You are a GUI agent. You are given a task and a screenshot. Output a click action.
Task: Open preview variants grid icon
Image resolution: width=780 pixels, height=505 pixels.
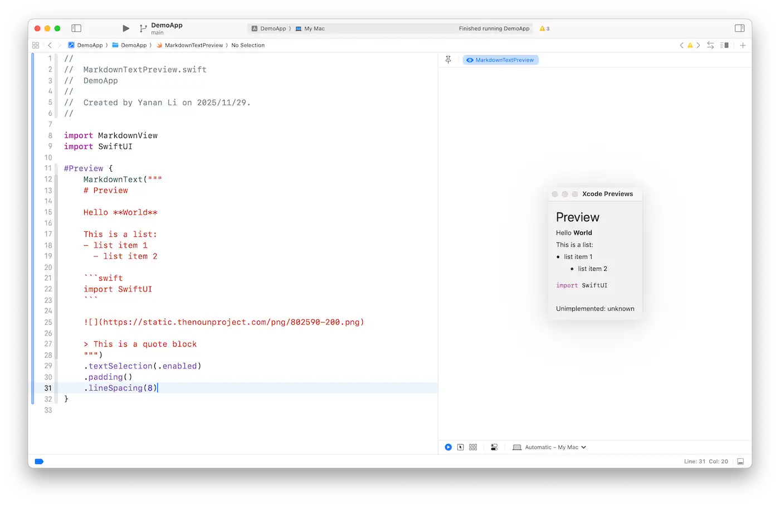click(472, 447)
